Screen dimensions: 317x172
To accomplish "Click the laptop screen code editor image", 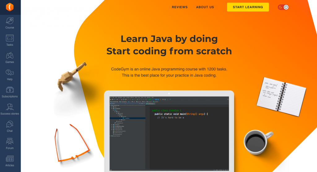I will point(169,133).
